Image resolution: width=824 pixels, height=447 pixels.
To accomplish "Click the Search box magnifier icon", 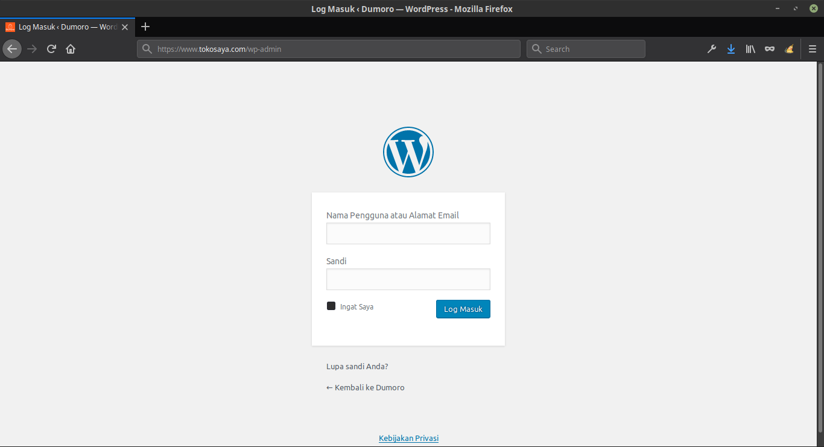I will pos(537,49).
